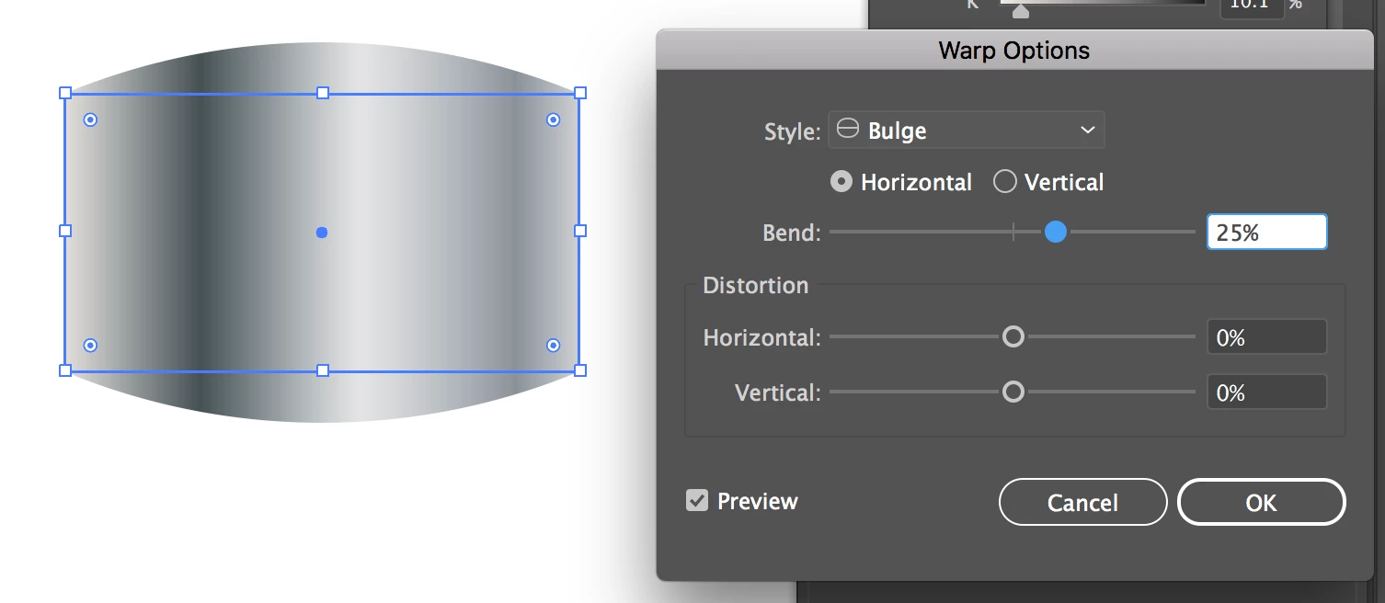Click the top-center bounding box handle
1385x603 pixels.
pos(323,93)
